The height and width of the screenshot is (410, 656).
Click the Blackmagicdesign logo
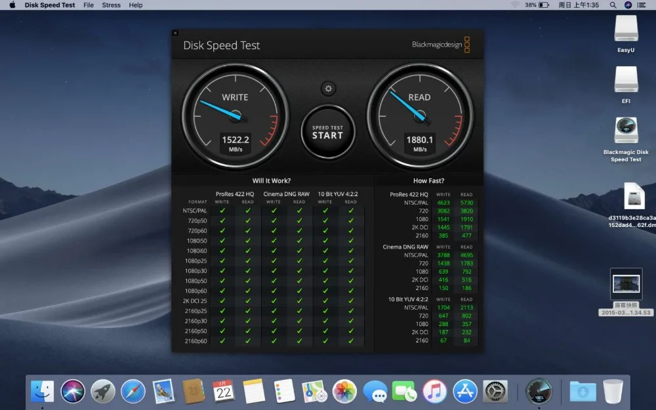pyautogui.click(x=441, y=45)
